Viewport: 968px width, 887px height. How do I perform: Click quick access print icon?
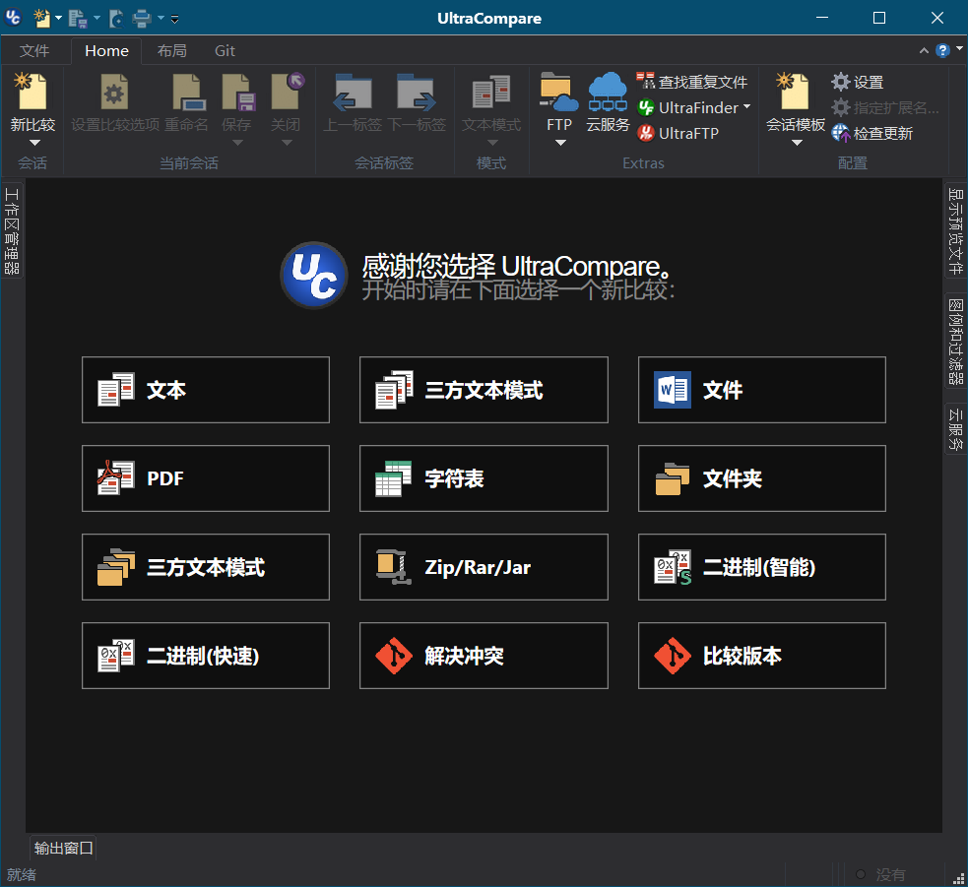coord(142,19)
